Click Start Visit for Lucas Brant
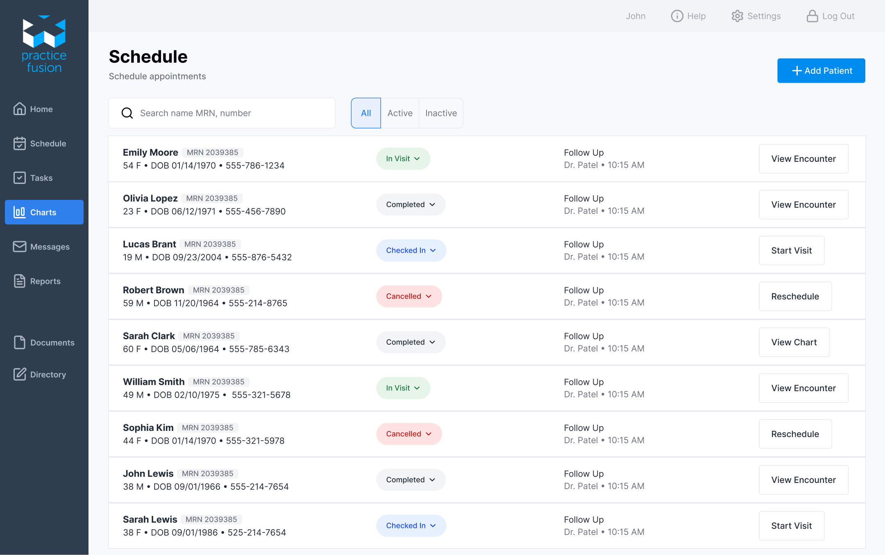885x555 pixels. pos(791,250)
